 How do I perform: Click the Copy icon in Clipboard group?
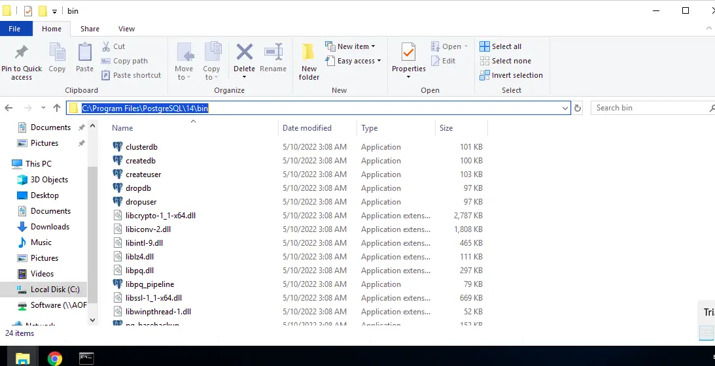tap(57, 52)
